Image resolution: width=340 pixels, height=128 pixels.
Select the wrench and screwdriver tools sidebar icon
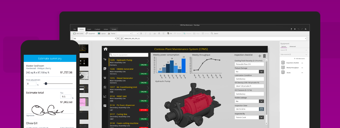pyautogui.click(x=105, y=78)
